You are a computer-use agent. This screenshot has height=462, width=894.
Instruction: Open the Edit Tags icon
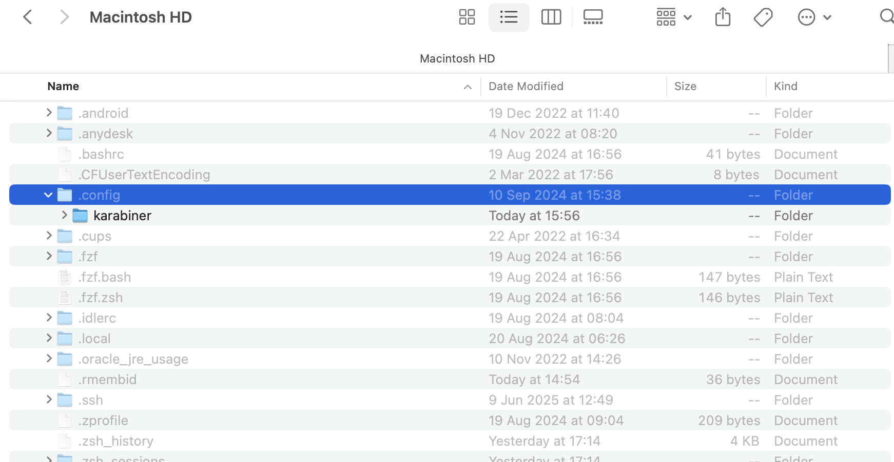(x=763, y=17)
